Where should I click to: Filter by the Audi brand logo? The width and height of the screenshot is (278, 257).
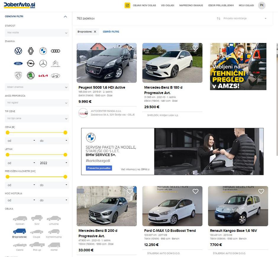click(55, 51)
